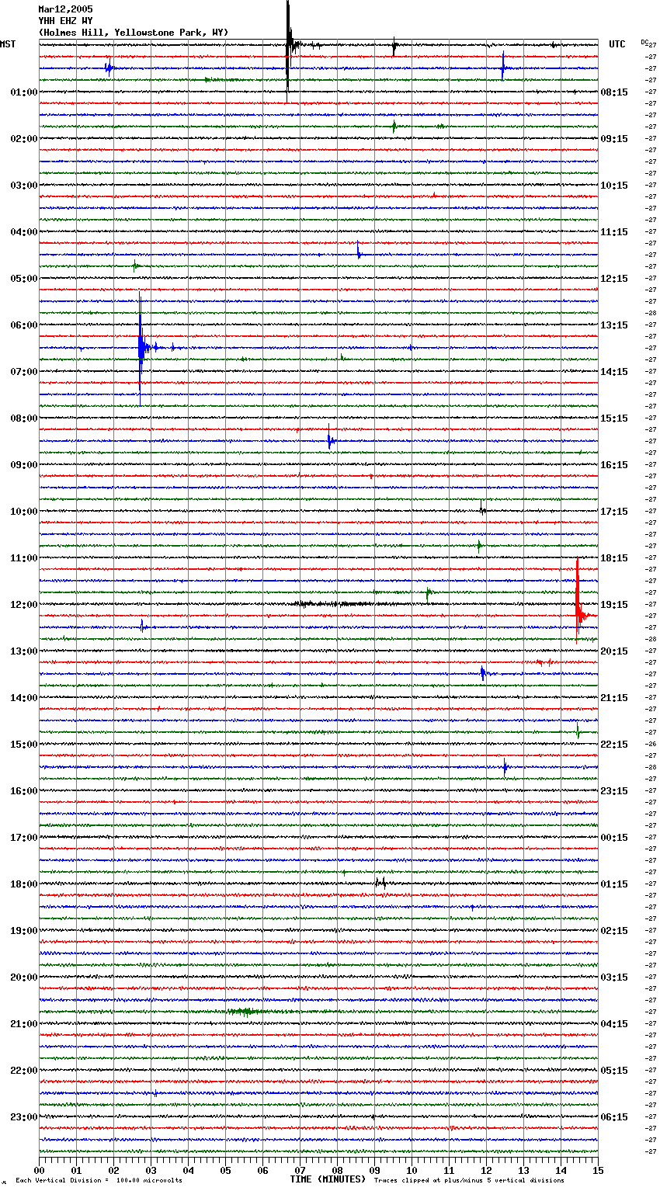The image size is (660, 1191).
Task: Click the TIME (MINUTES) axis title
Action: point(328,1179)
